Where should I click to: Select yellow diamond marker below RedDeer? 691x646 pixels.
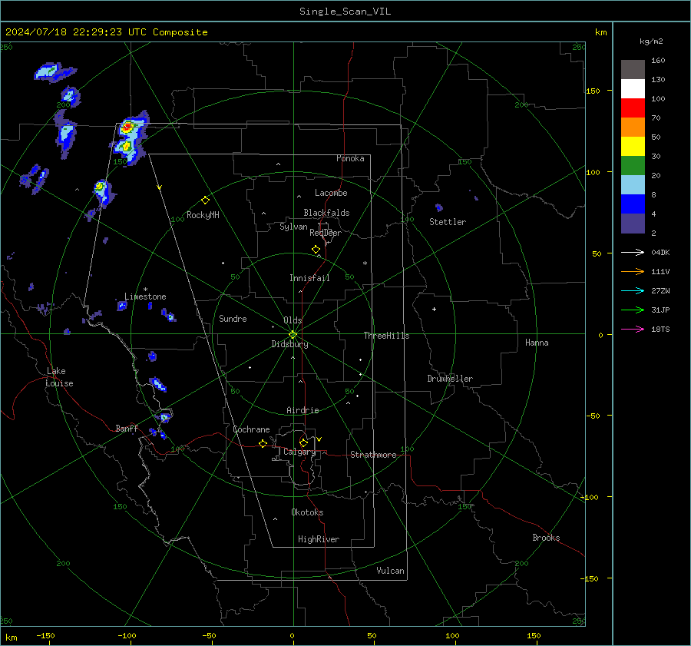pos(316,250)
